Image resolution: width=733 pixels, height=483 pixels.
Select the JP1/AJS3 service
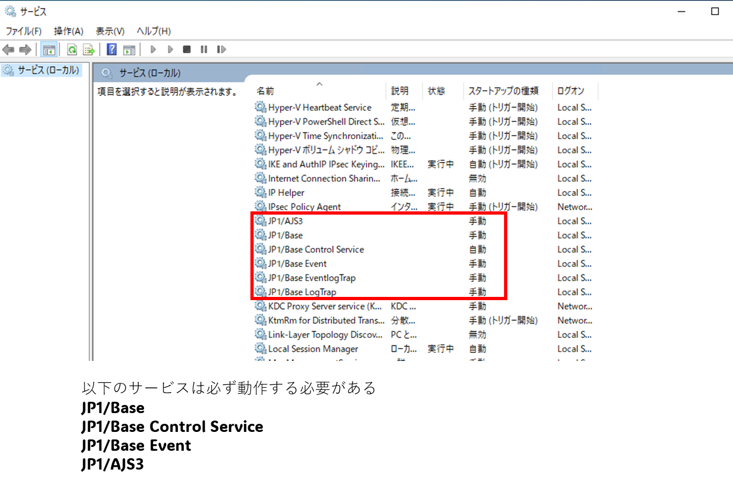tap(285, 221)
